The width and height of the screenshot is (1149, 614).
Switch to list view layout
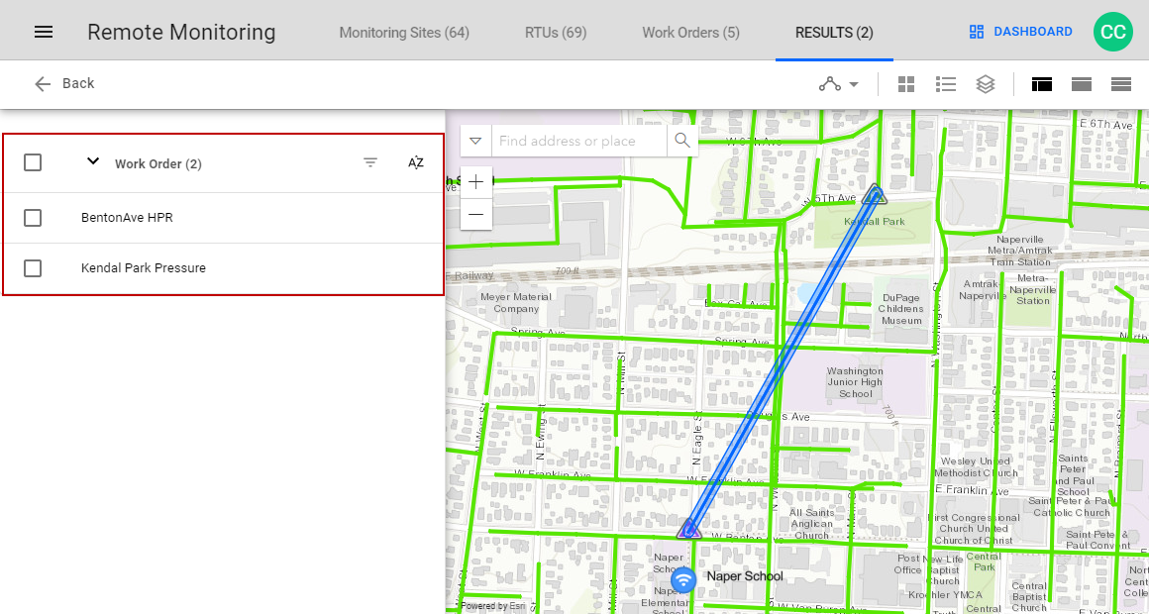(x=946, y=83)
